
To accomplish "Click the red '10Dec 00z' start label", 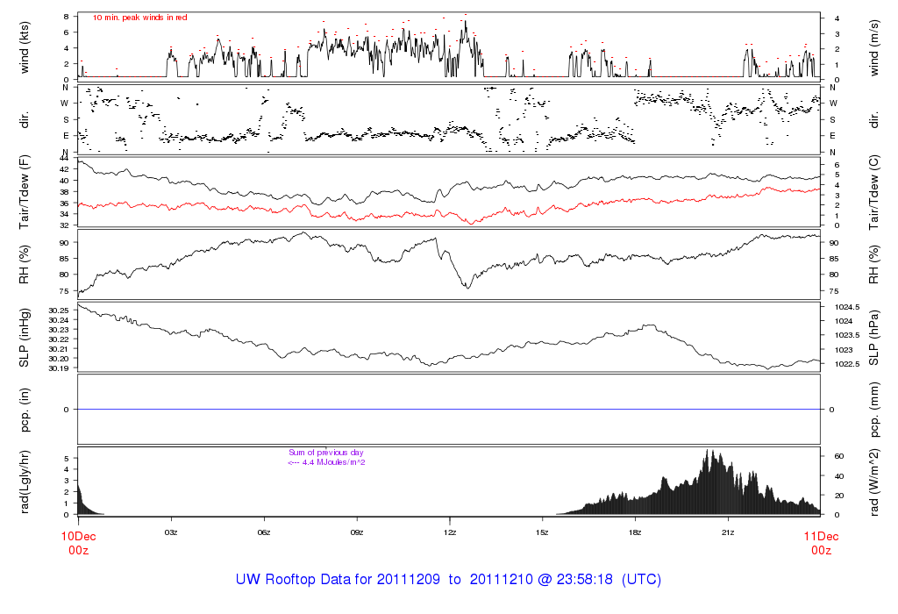I will (x=78, y=542).
